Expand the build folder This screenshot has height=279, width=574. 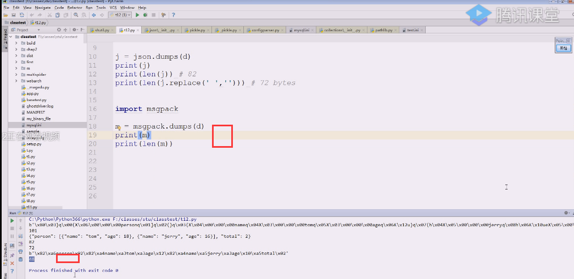click(16, 43)
